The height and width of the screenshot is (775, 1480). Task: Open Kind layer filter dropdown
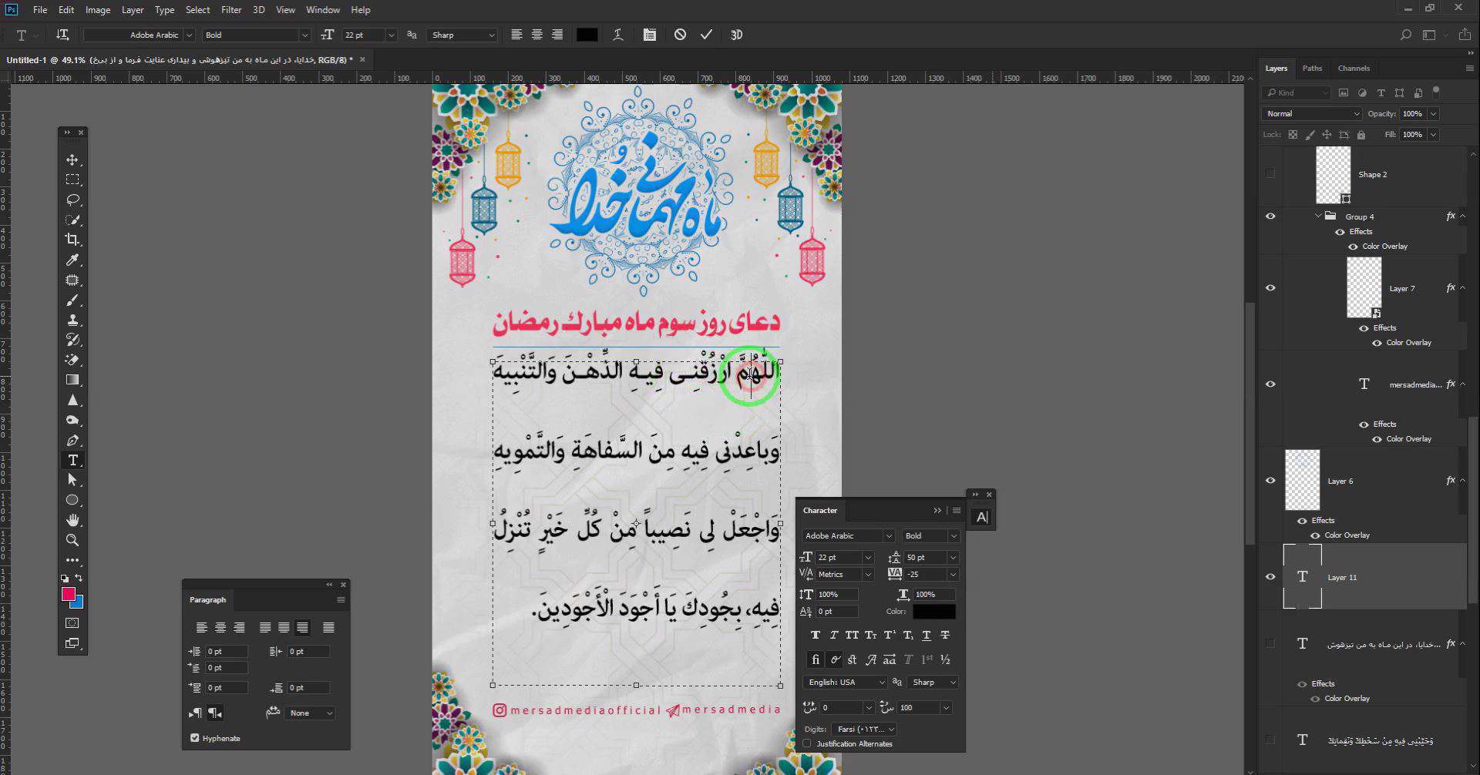(x=1297, y=92)
